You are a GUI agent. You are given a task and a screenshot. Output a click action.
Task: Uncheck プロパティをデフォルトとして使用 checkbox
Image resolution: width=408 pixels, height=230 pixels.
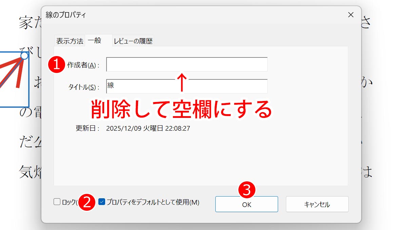tap(101, 202)
